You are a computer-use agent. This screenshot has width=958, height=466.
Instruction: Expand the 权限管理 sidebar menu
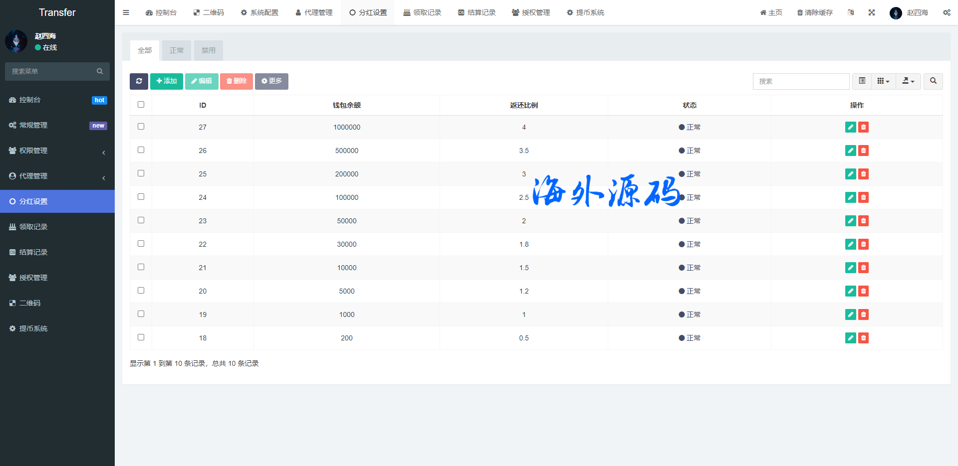57,151
